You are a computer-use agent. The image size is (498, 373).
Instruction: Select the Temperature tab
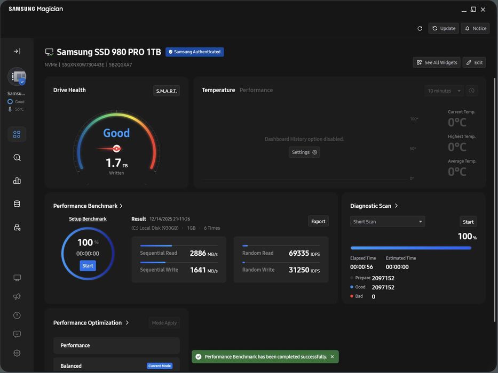click(x=218, y=90)
